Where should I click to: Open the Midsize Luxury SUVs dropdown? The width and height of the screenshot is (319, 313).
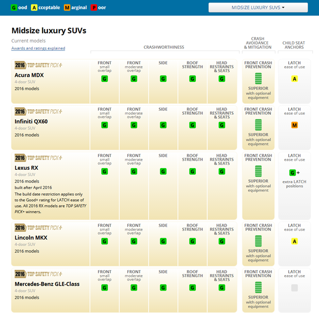coord(258,7)
